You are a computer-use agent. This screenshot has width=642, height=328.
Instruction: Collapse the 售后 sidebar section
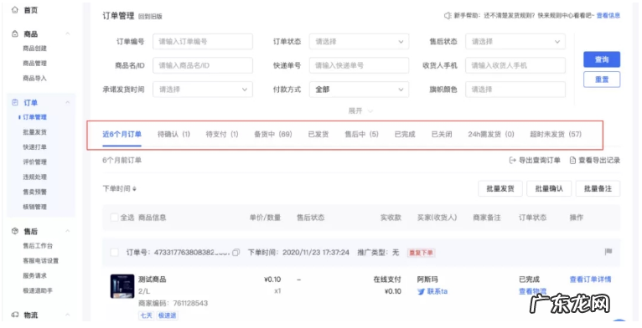(x=68, y=231)
